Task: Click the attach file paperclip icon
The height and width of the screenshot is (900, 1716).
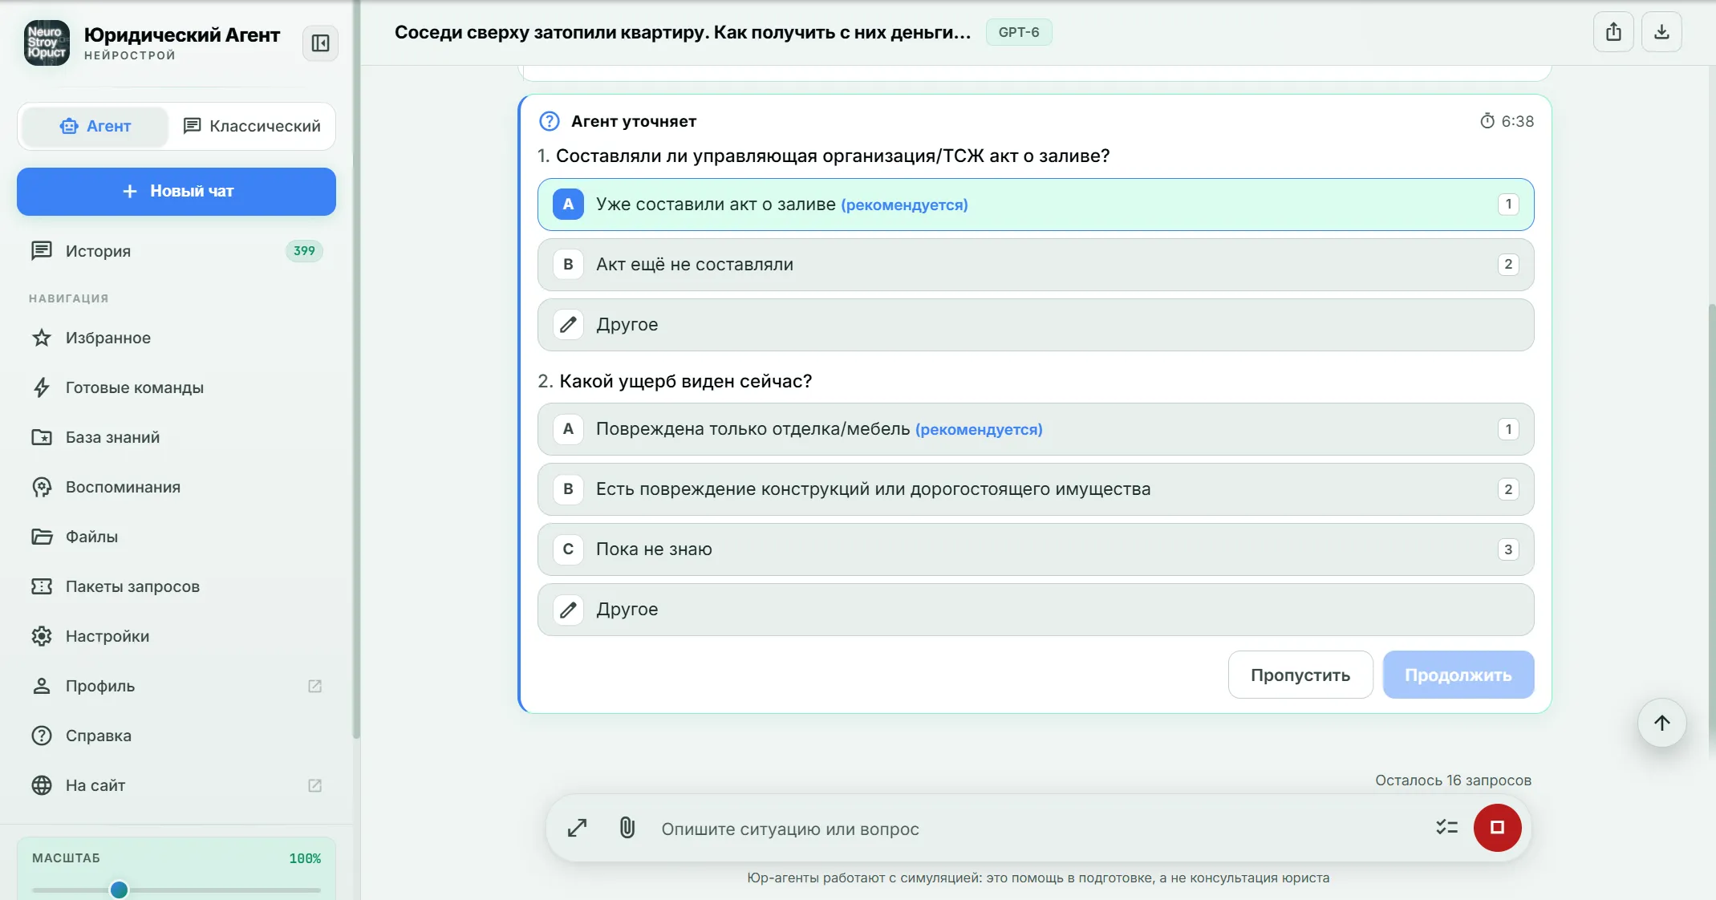Action: pyautogui.click(x=627, y=828)
